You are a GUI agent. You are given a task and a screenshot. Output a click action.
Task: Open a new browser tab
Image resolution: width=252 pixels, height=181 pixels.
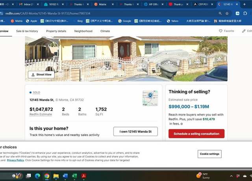point(244,4)
